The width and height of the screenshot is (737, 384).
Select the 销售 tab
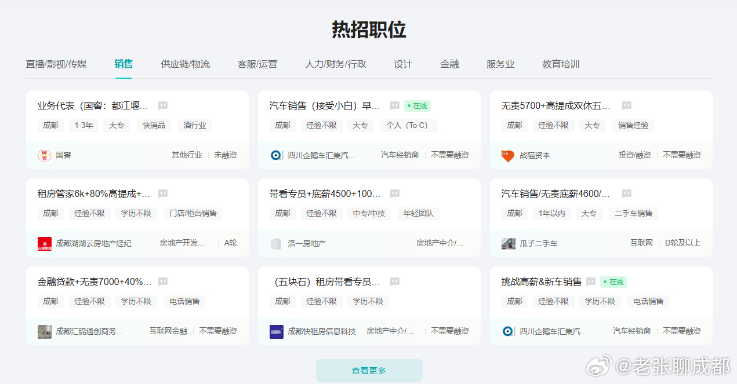click(x=124, y=64)
